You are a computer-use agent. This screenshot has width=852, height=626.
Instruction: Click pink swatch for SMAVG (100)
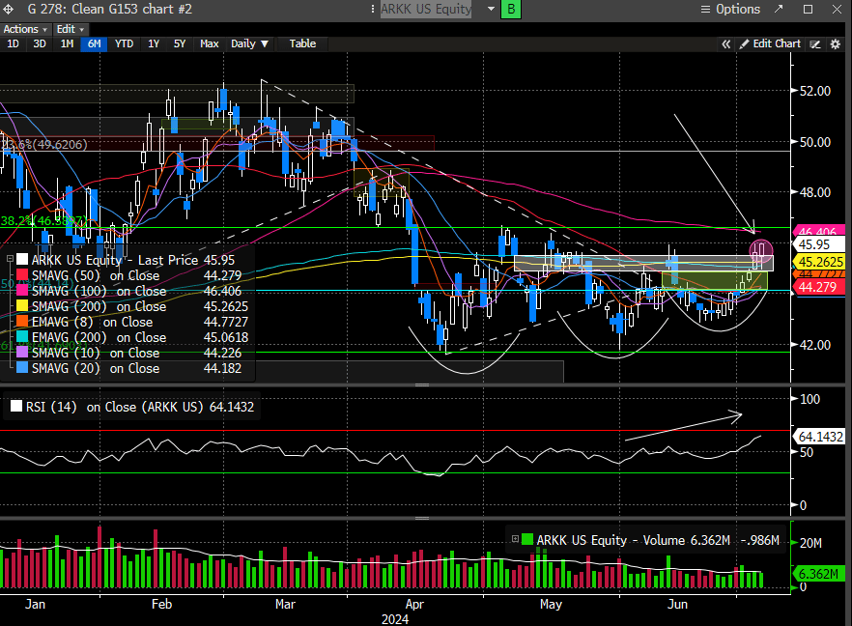click(x=22, y=291)
